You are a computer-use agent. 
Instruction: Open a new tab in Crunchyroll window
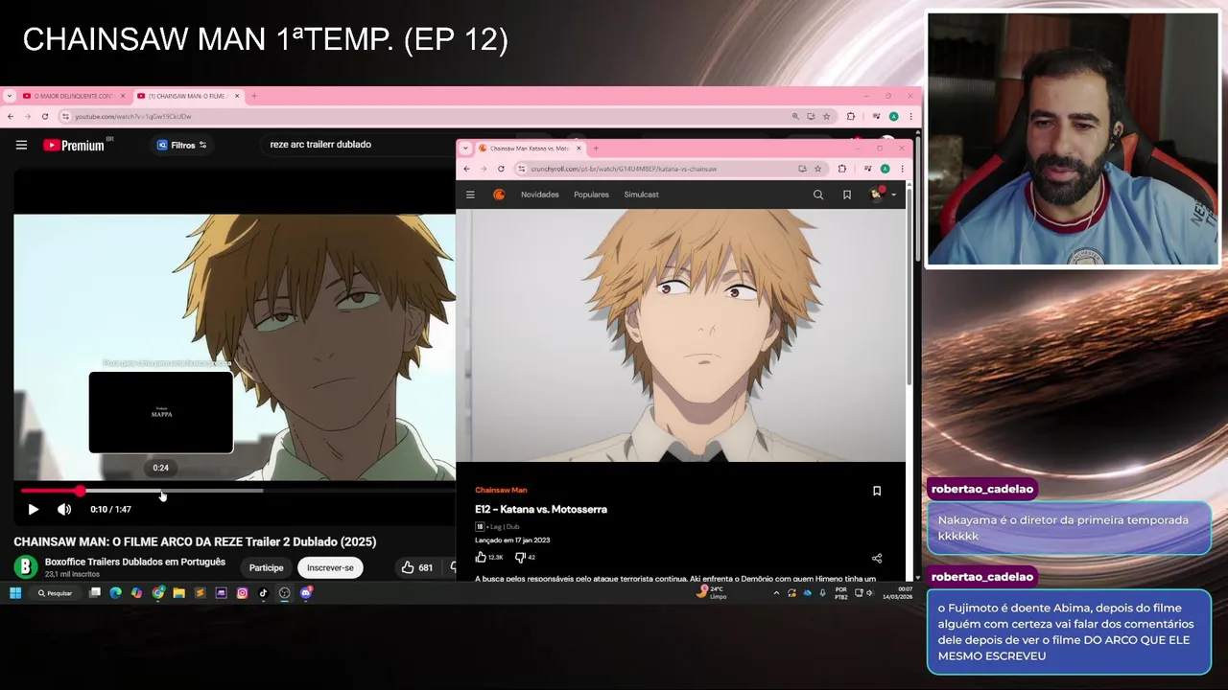(x=596, y=149)
